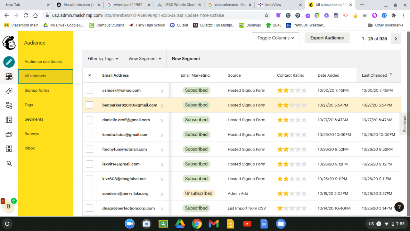Open Surveys in the sidebar

pos(32,134)
